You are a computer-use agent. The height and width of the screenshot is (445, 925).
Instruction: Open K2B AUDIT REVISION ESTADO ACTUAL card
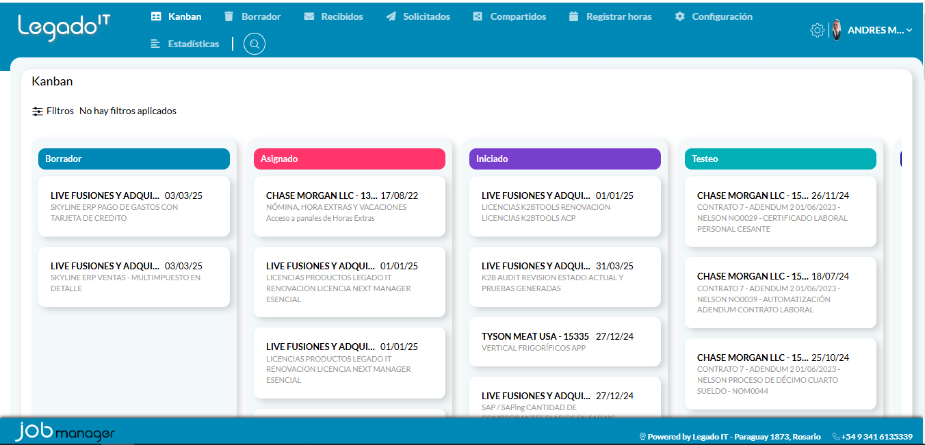click(x=565, y=277)
